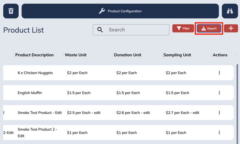Click the wrench icon in Product Configuration
Image resolution: width=240 pixels, height=144 pixels.
(102, 11)
